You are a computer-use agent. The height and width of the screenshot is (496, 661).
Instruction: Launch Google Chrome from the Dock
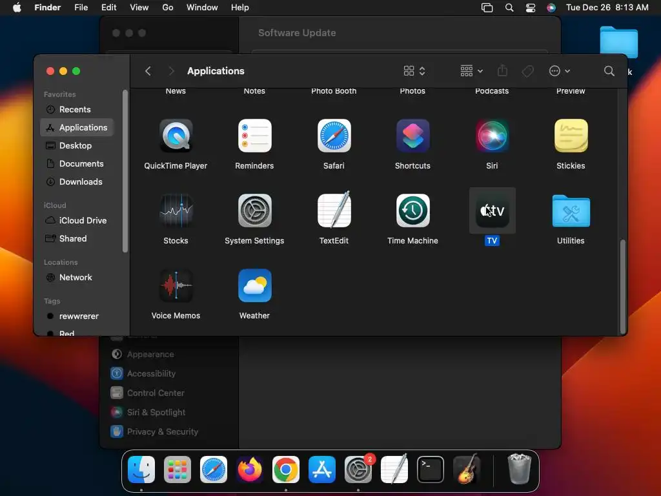pyautogui.click(x=286, y=470)
